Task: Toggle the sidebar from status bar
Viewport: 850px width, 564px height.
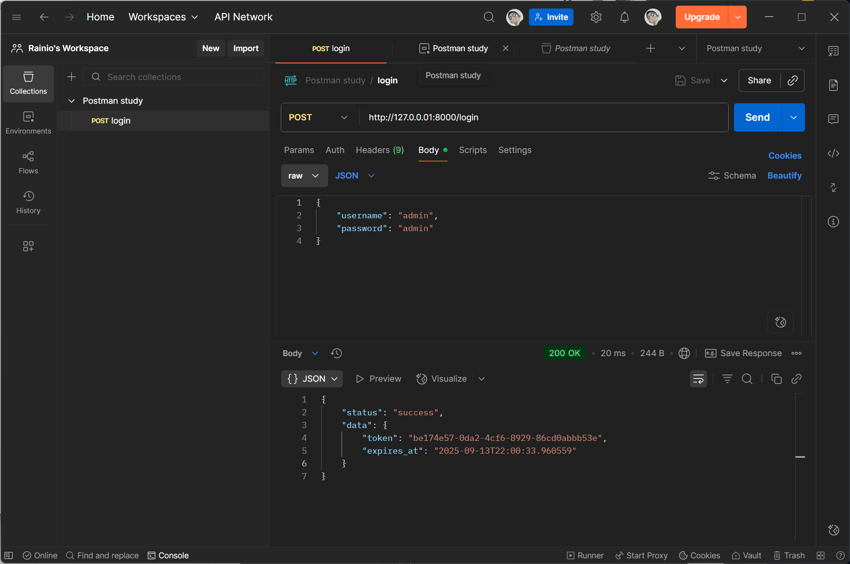Action: click(x=9, y=555)
